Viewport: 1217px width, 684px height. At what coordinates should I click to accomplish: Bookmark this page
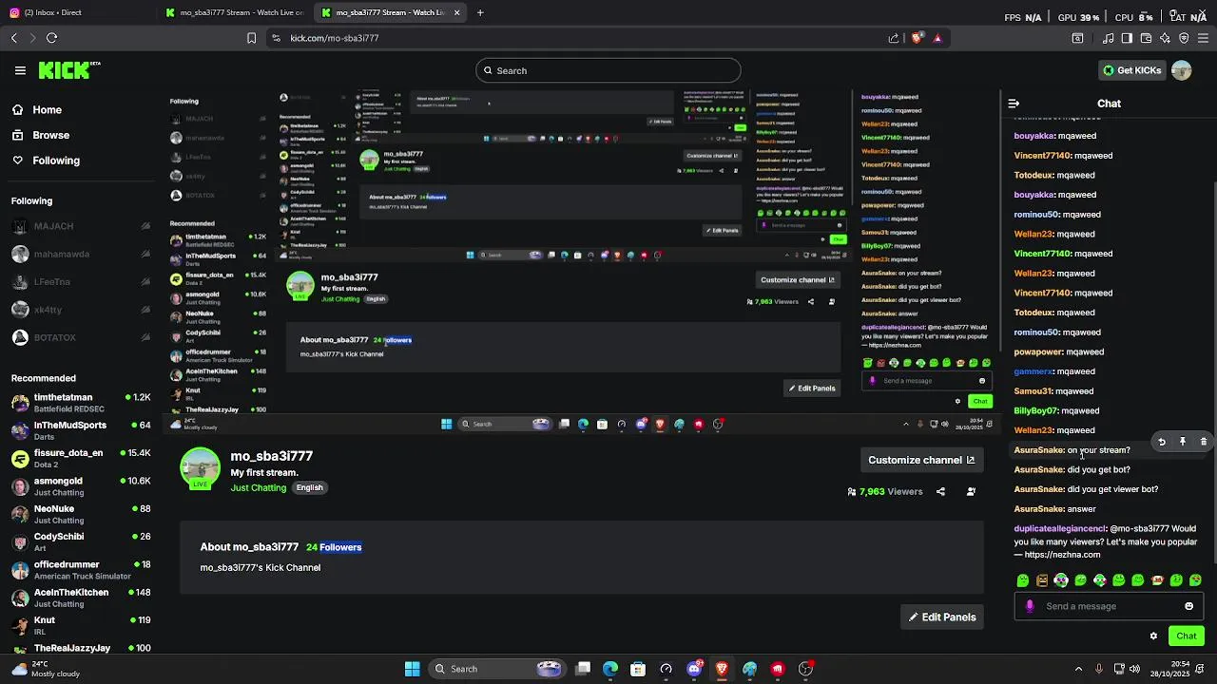pyautogui.click(x=251, y=38)
